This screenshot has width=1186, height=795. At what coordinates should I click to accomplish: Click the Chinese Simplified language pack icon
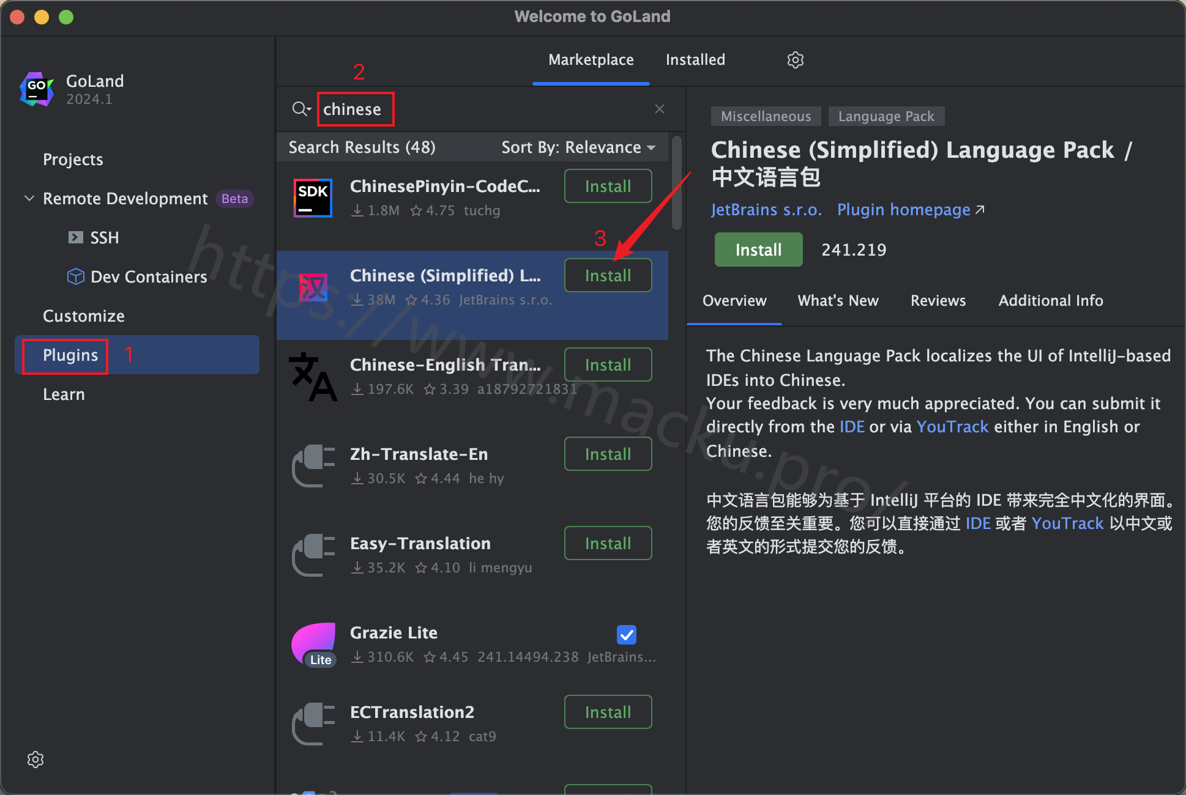313,287
